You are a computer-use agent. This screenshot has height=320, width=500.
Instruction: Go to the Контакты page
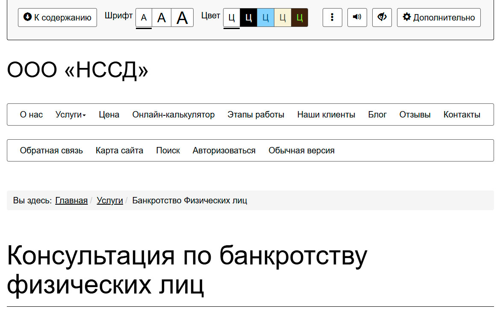click(x=462, y=114)
